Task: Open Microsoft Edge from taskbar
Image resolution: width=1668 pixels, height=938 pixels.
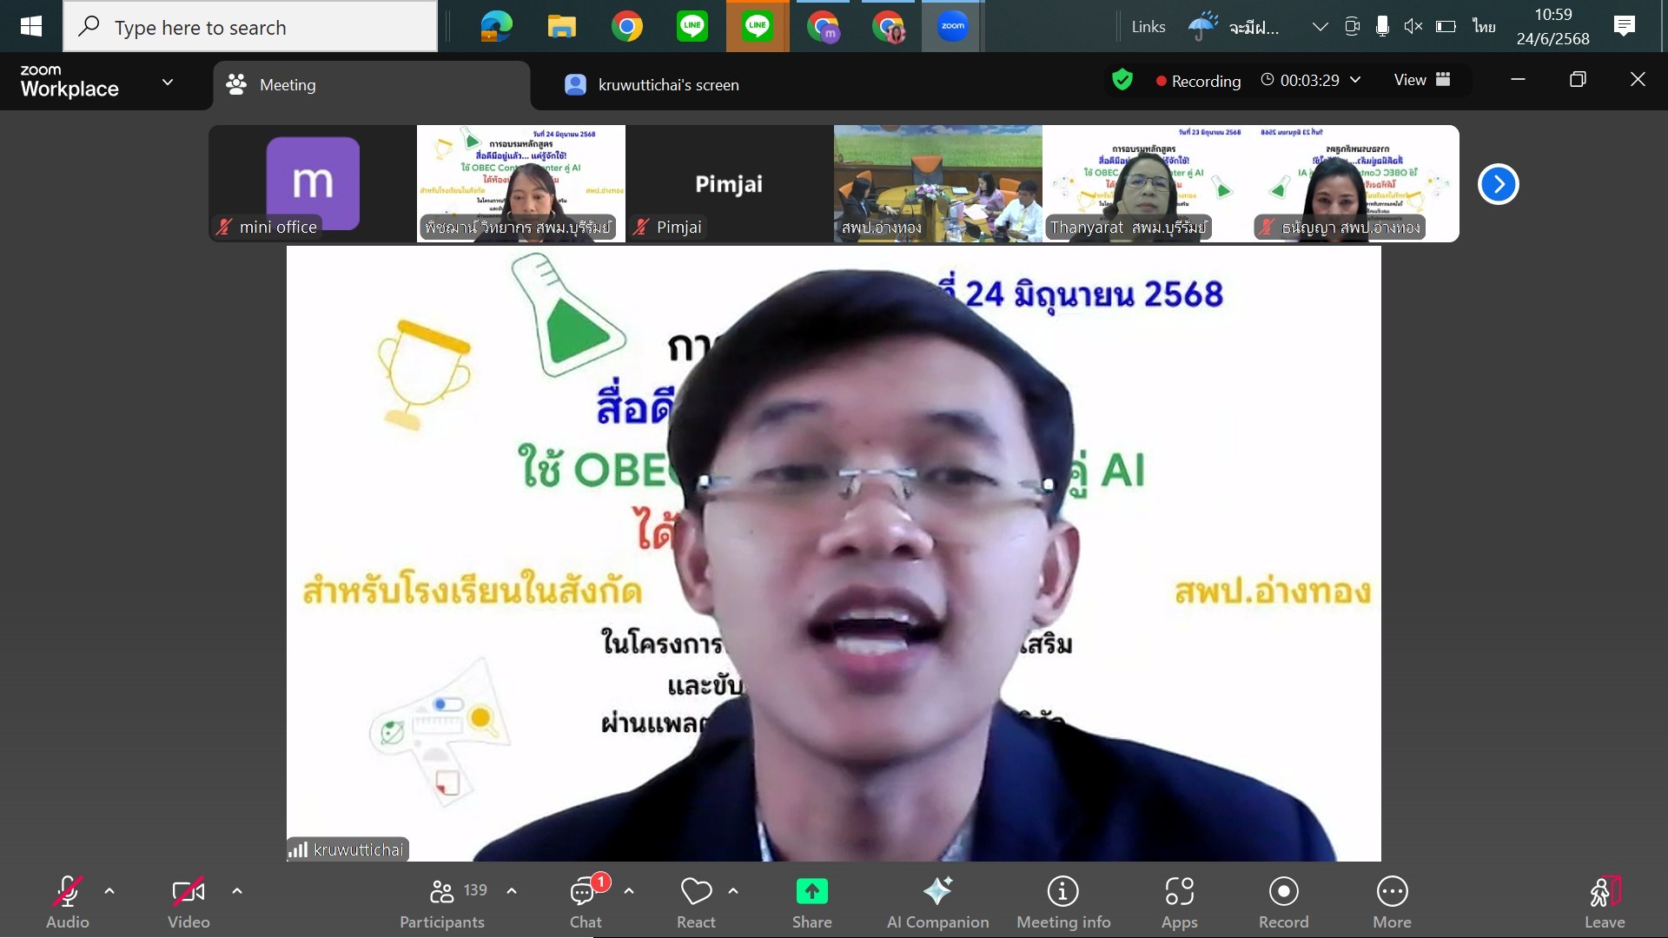Action: coord(496,26)
